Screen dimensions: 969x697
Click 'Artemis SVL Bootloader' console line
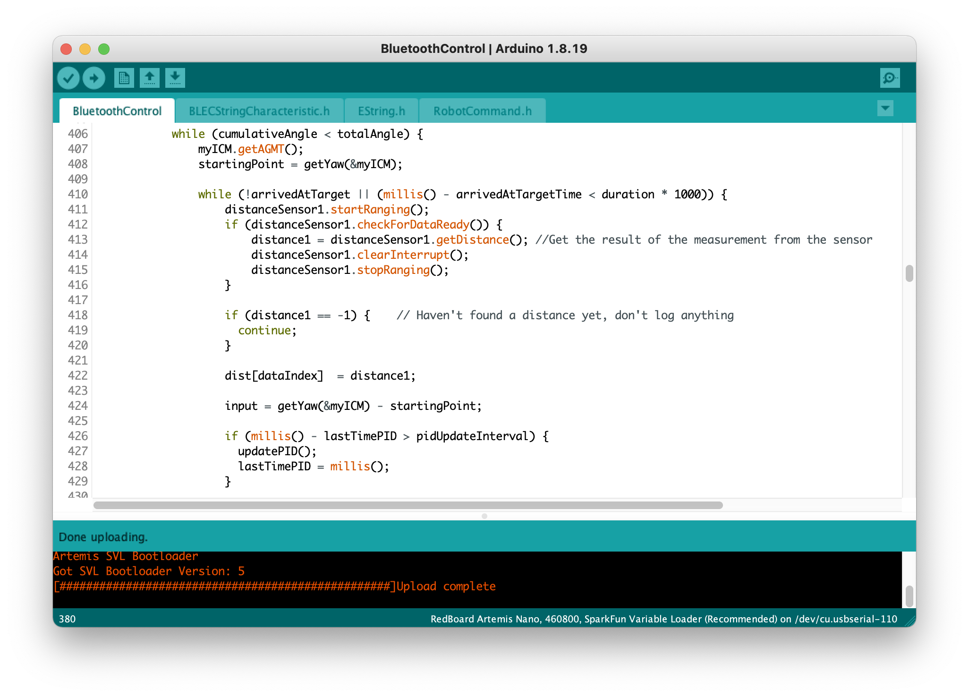[126, 556]
